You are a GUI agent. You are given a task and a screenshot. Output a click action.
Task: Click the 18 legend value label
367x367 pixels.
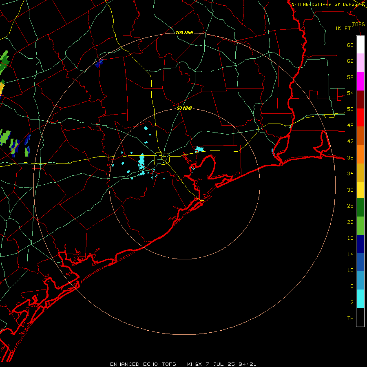(350, 238)
